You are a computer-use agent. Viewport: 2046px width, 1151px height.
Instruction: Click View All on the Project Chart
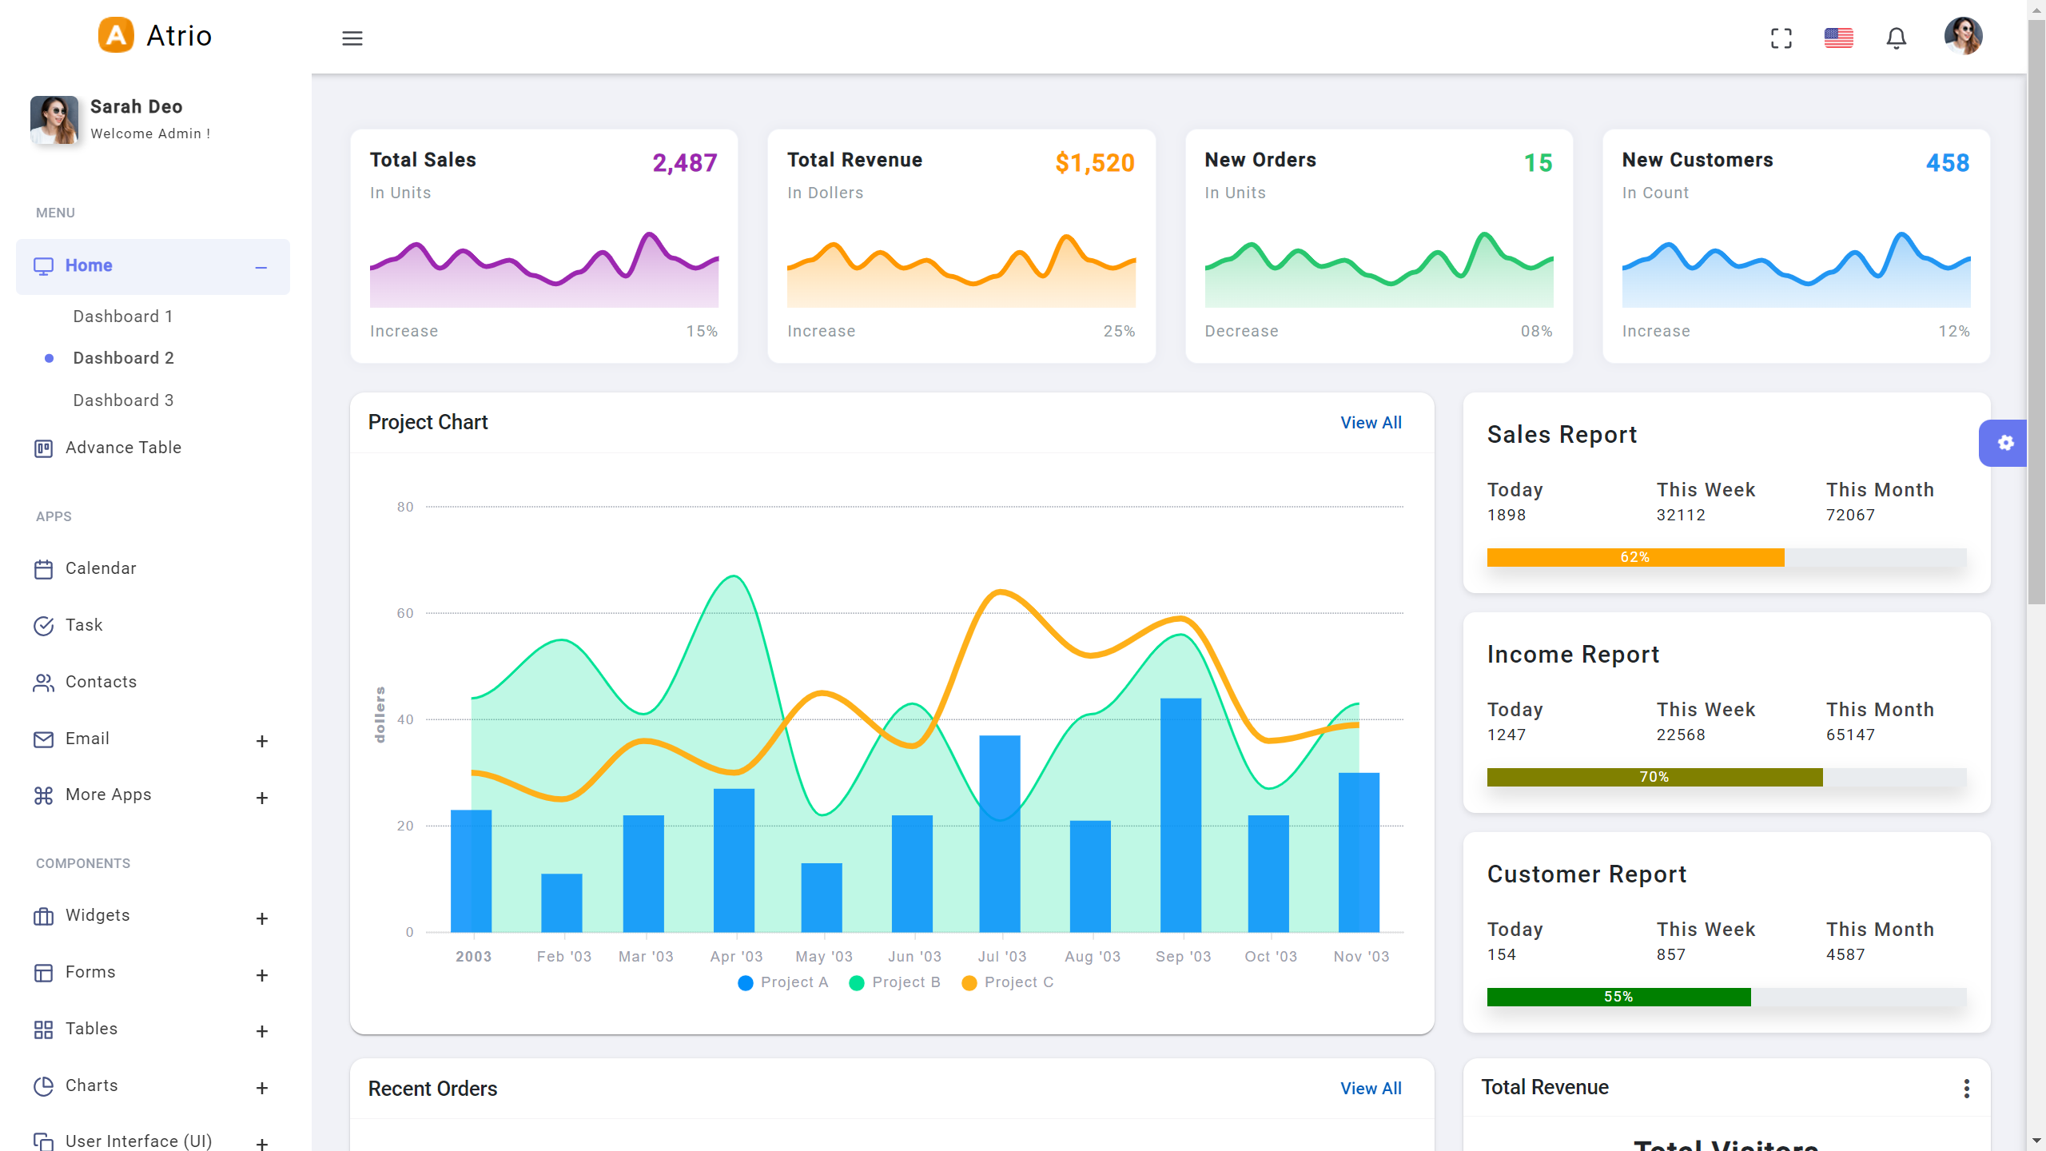click(x=1371, y=422)
